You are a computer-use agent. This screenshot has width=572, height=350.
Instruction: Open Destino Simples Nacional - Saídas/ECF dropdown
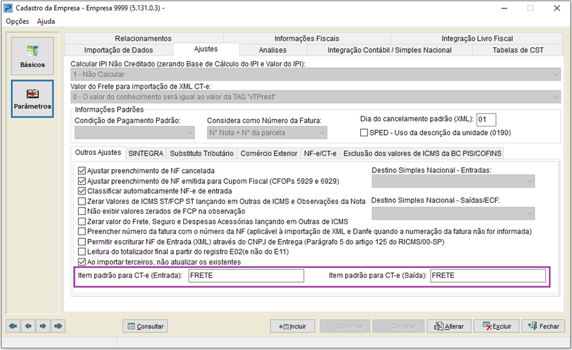(x=453, y=214)
